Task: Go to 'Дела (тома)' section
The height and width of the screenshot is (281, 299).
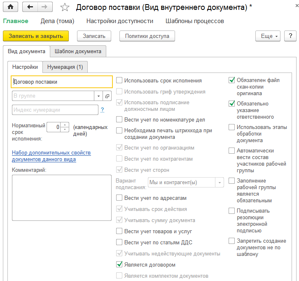Action: tap(57, 21)
